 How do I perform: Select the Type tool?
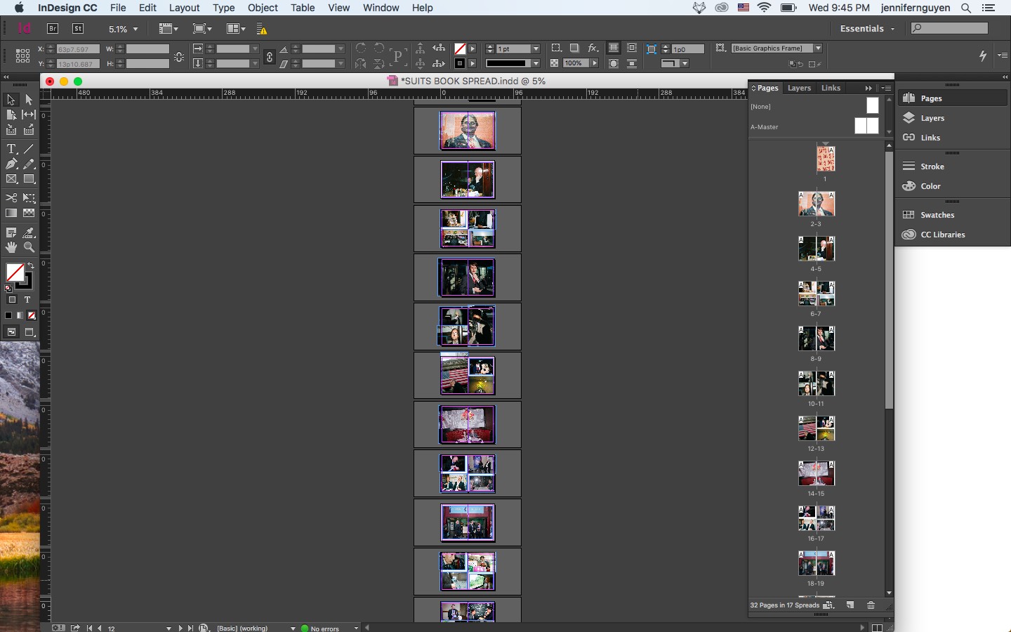point(11,149)
